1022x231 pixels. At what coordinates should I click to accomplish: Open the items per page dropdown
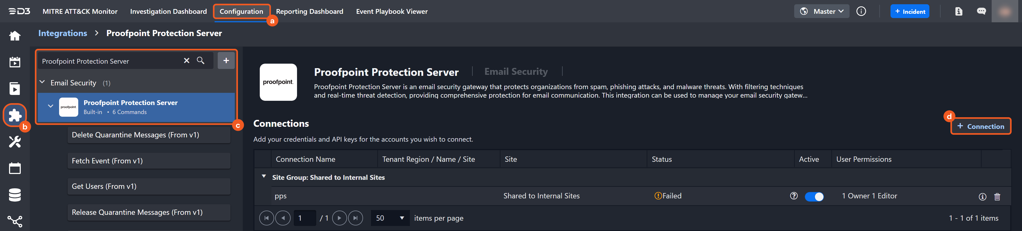click(x=390, y=218)
